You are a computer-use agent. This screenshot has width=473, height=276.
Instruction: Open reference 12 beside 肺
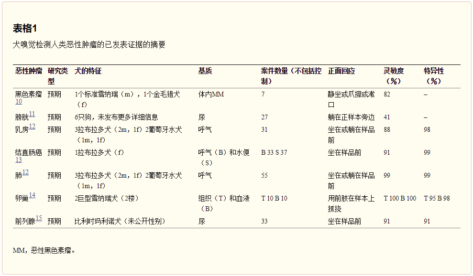[x=25, y=172]
